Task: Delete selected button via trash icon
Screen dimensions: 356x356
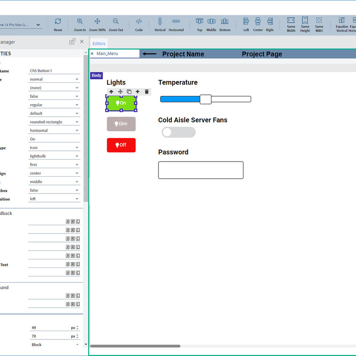Action: pyautogui.click(x=146, y=92)
